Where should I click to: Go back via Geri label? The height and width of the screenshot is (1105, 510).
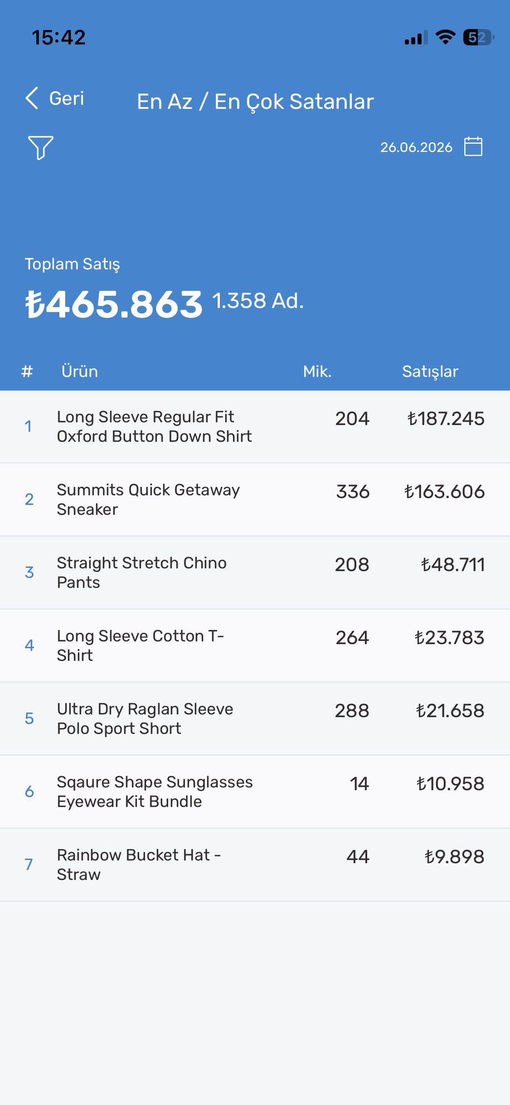67,98
